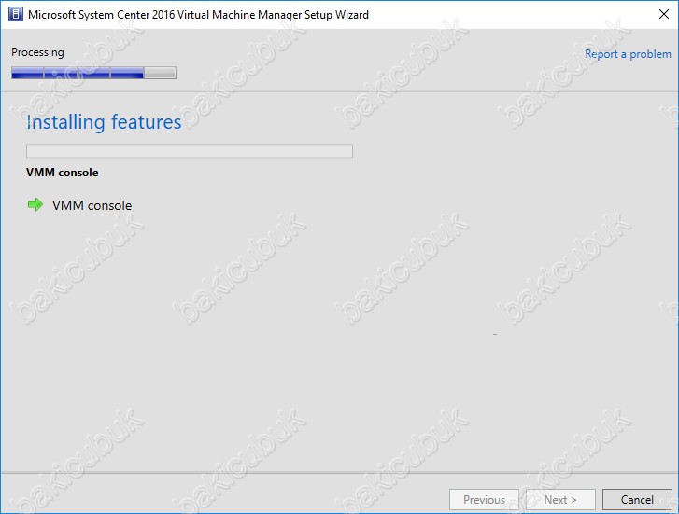Image resolution: width=679 pixels, height=514 pixels.
Task: Open the Report a problem link
Action: (x=628, y=54)
